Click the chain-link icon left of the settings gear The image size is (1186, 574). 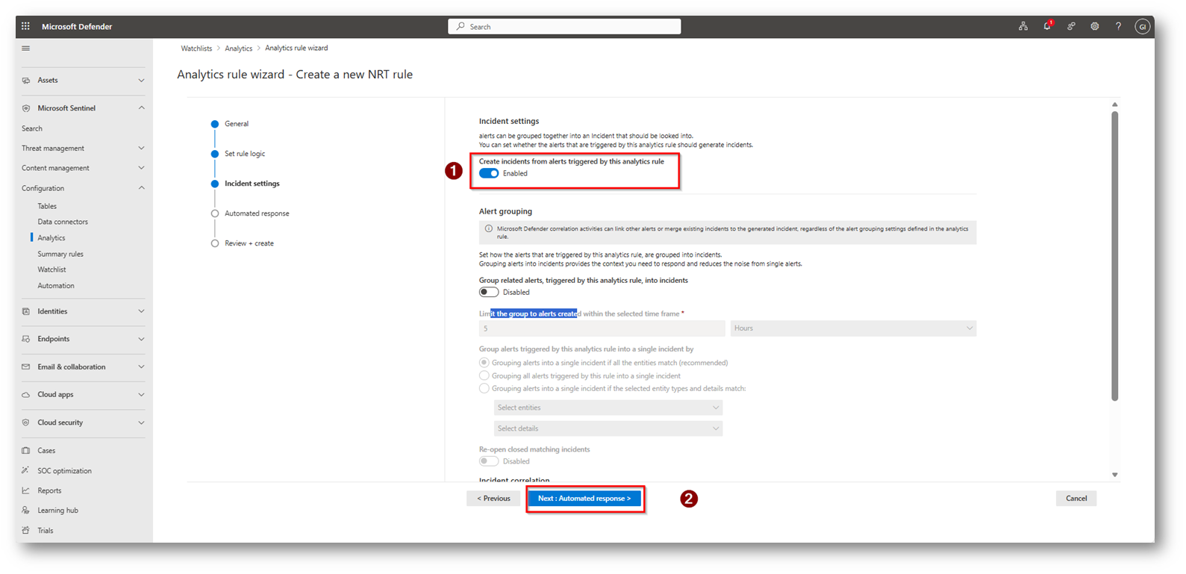(x=1071, y=26)
